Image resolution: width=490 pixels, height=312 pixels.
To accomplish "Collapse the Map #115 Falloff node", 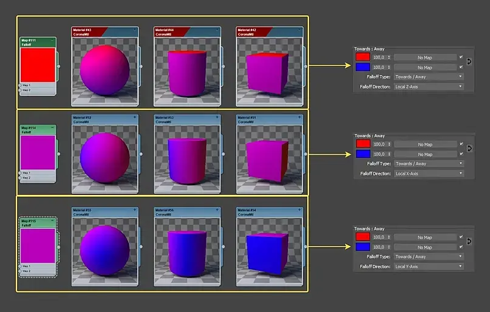I will 52,221.
